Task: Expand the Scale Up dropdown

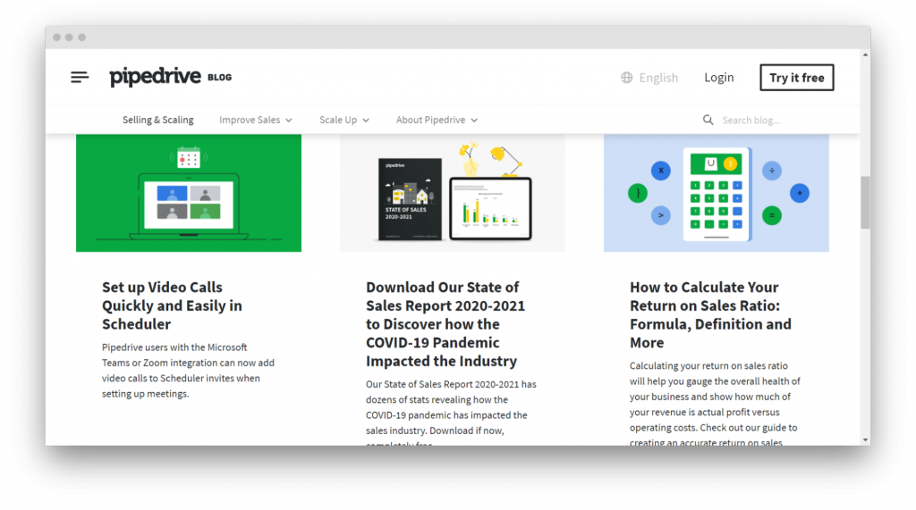Action: (344, 120)
